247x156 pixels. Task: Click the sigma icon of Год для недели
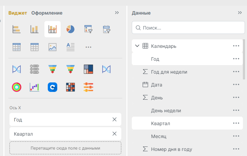click(145, 72)
